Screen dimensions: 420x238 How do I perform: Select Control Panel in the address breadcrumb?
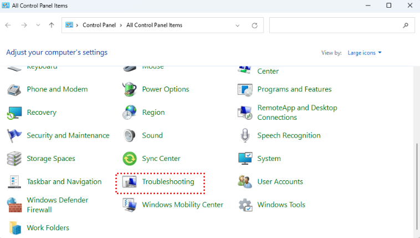click(x=101, y=26)
